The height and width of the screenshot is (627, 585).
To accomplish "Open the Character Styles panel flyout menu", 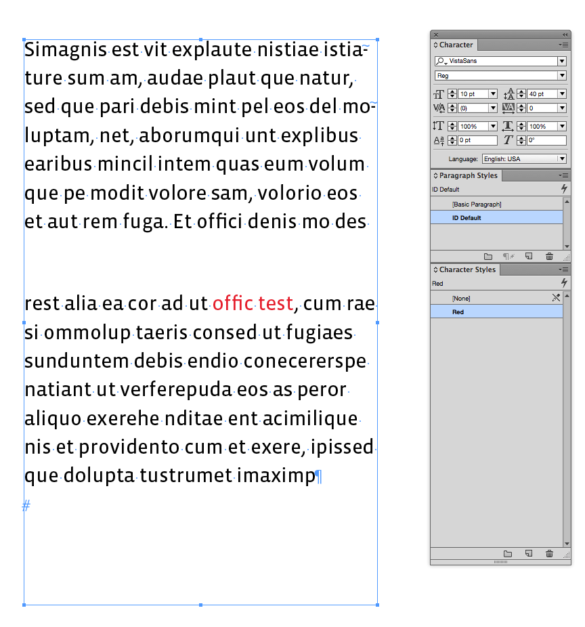I will coord(563,270).
